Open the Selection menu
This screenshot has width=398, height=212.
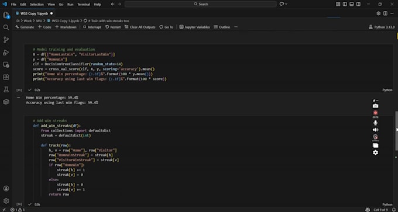coord(37,4)
